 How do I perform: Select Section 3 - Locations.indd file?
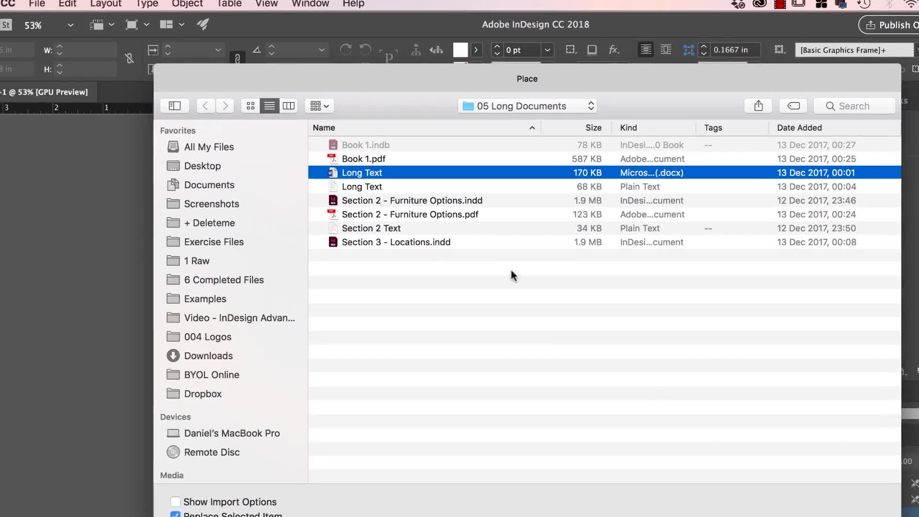click(x=605, y=242)
